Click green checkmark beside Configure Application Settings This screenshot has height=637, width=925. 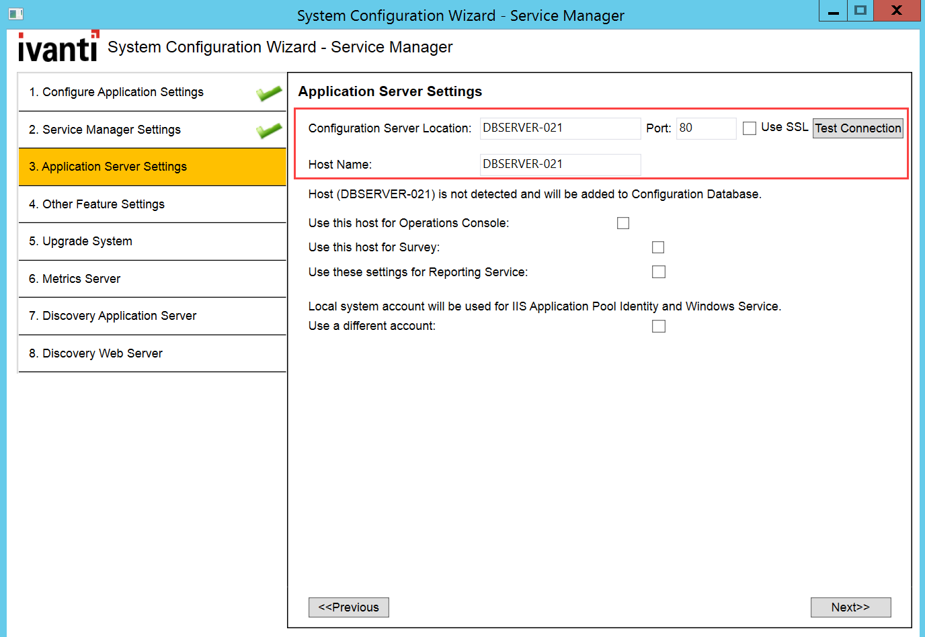pos(269,93)
